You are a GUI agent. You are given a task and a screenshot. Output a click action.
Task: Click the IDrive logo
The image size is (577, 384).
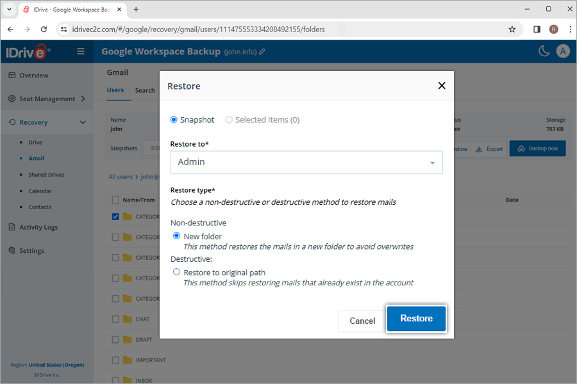(29, 52)
